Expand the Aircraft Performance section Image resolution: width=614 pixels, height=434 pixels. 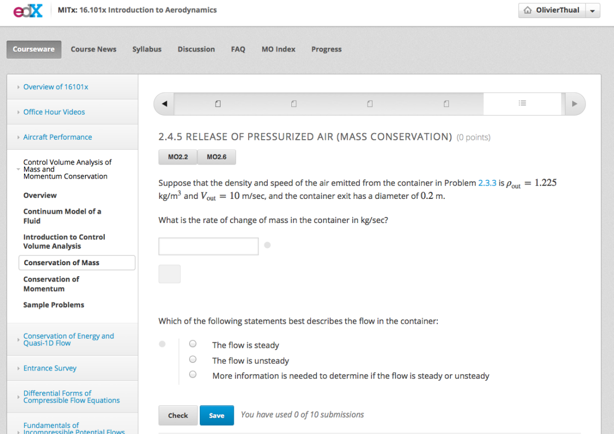[58, 137]
